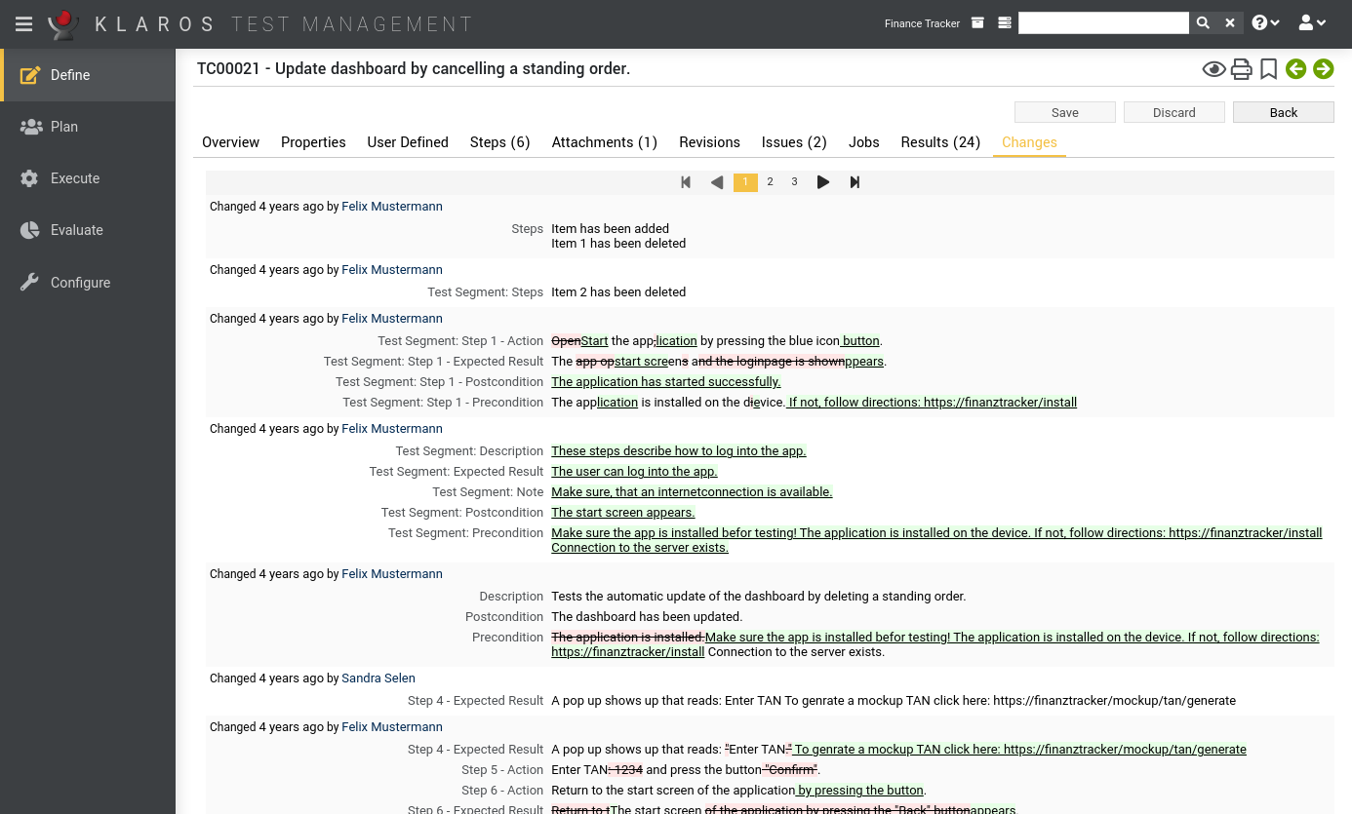
Task: Open the hamburger navigation menu
Action: point(24,24)
